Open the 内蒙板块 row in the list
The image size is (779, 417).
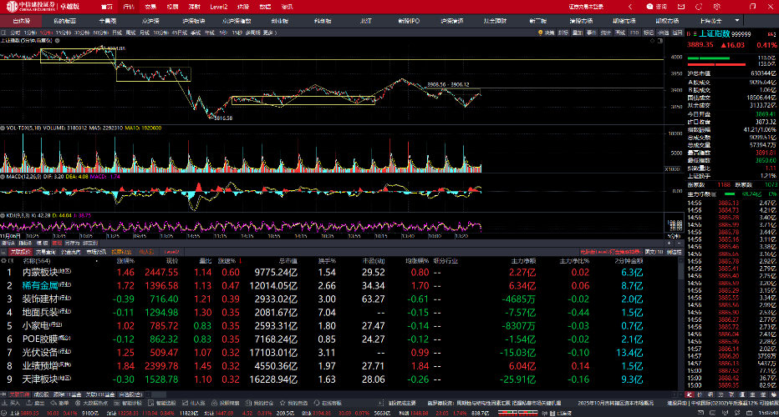(42, 272)
